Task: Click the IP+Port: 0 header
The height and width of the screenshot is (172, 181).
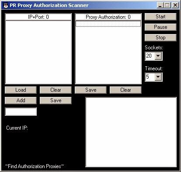Action: [x=38, y=17]
